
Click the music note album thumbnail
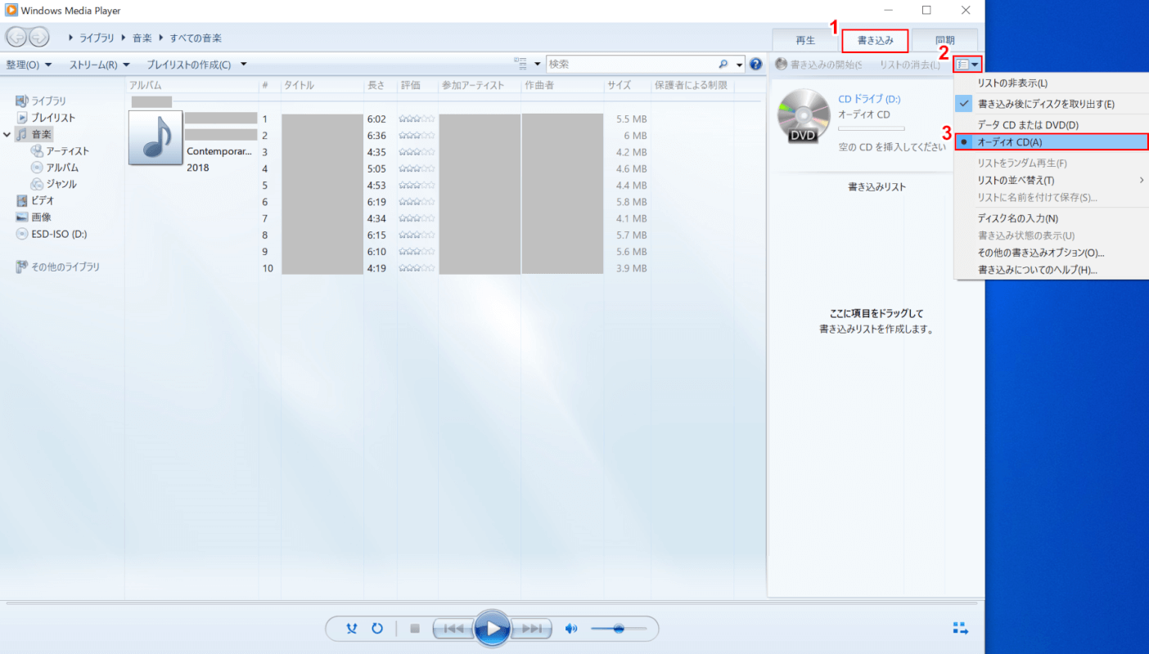pyautogui.click(x=155, y=138)
